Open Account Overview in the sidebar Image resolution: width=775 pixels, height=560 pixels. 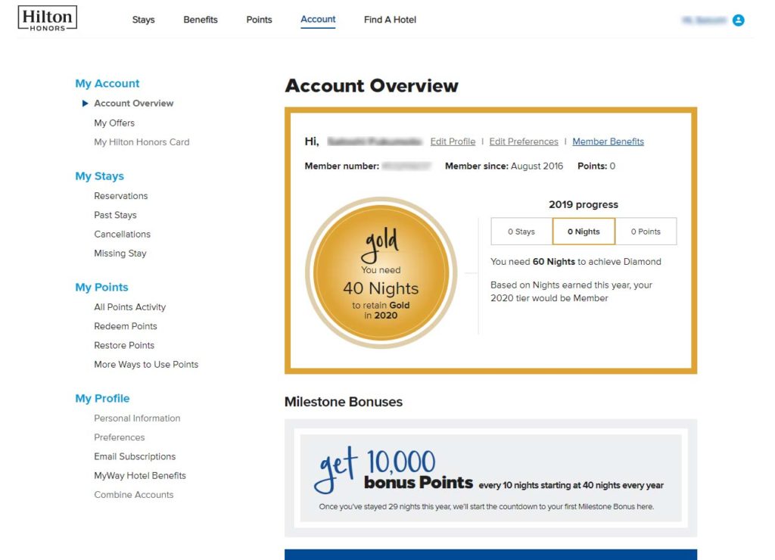click(134, 104)
